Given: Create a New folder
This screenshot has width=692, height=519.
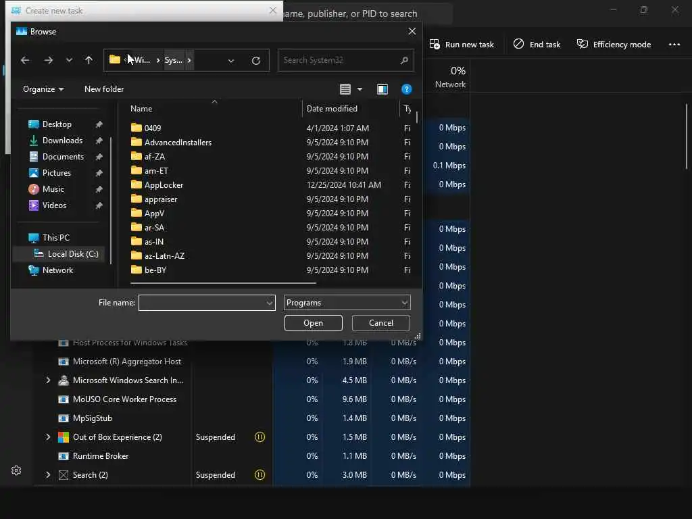Looking at the screenshot, I should tap(104, 89).
